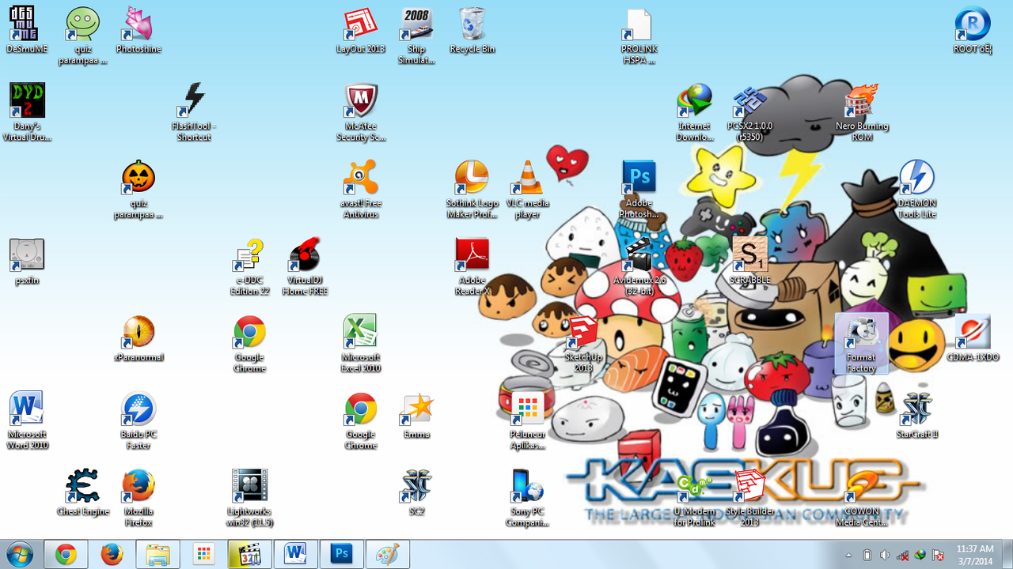This screenshot has height=569, width=1013.
Task: Select Mozilla Firefox desktop icon
Action: (x=138, y=497)
